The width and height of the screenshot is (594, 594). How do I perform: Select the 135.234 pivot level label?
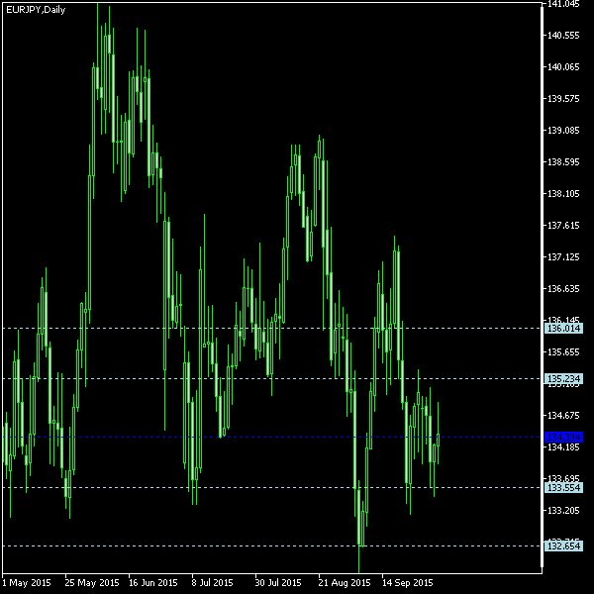pos(563,378)
